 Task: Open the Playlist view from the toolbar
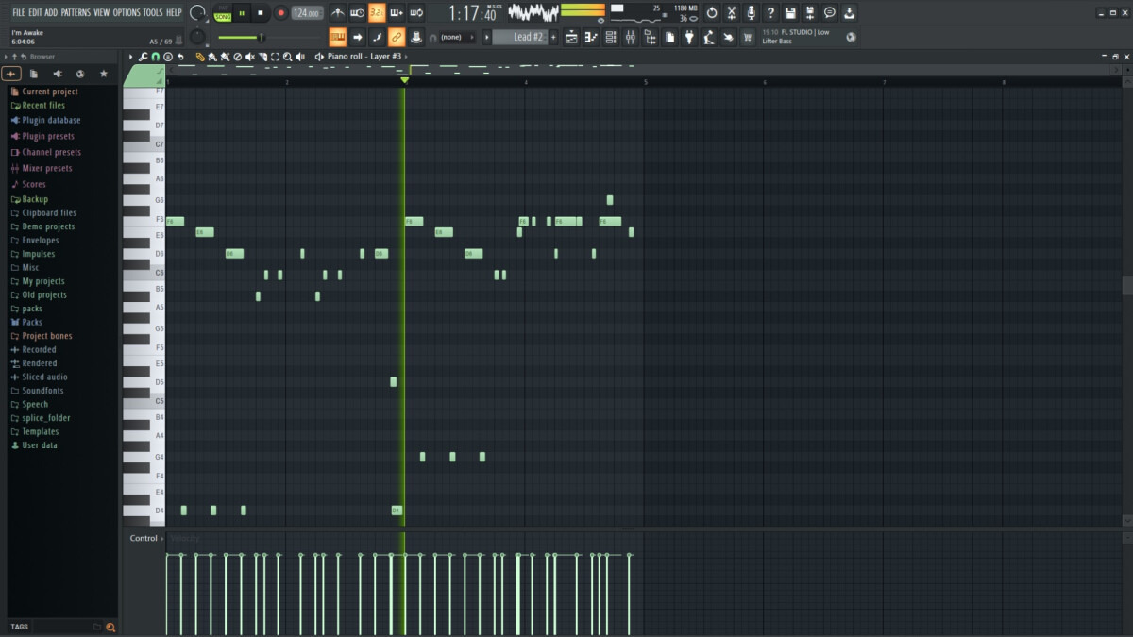pyautogui.click(x=571, y=38)
